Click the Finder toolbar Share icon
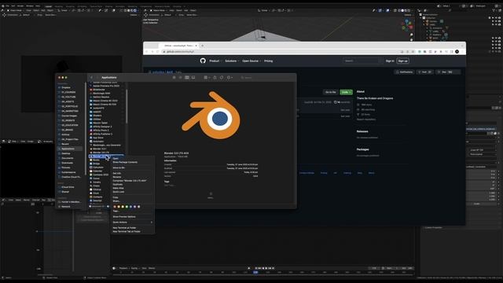Screen dimensions: 503x283 point(215,77)
